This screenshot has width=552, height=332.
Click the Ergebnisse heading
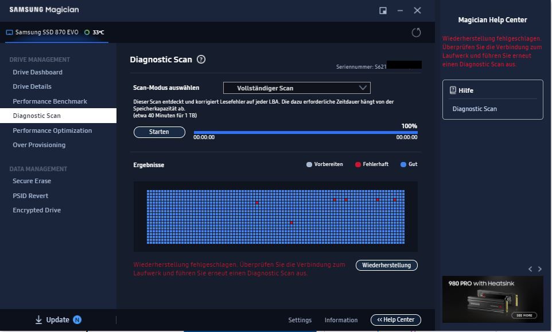[x=149, y=165]
